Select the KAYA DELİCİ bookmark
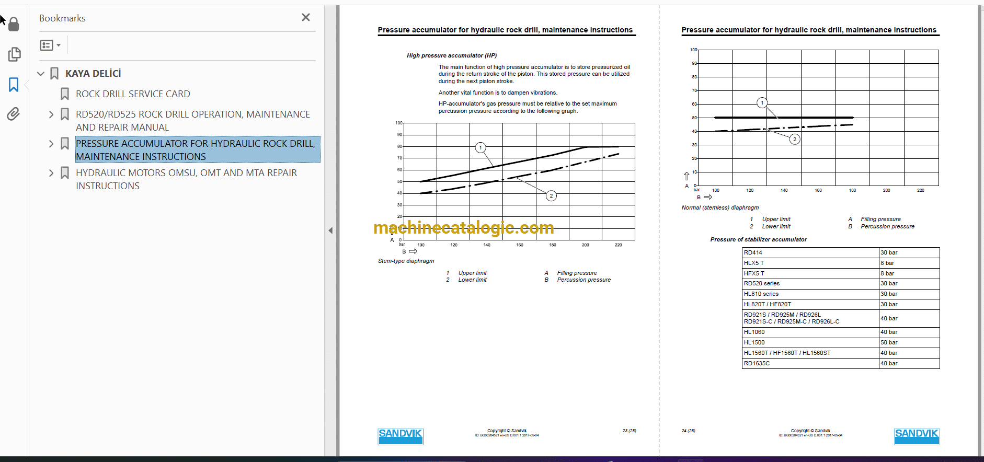The width and height of the screenshot is (984, 462). click(93, 74)
